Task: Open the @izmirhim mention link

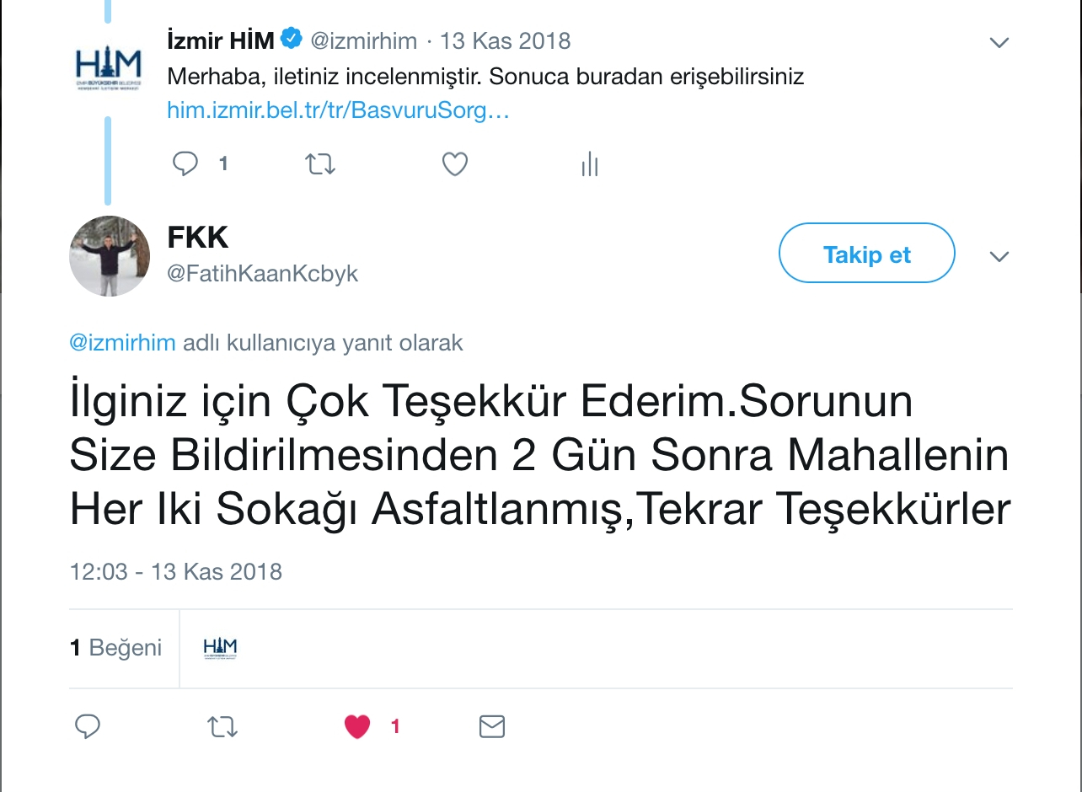Action: pyautogui.click(x=122, y=343)
